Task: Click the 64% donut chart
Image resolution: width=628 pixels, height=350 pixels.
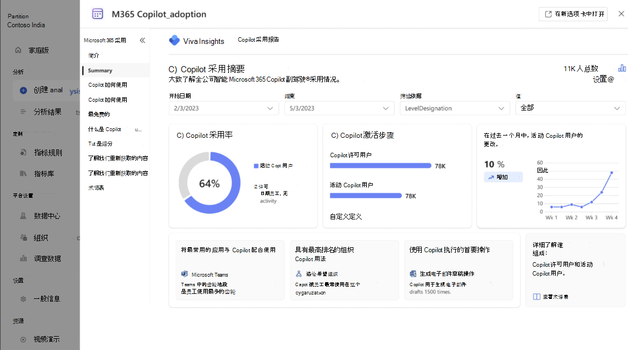Action: tap(210, 183)
